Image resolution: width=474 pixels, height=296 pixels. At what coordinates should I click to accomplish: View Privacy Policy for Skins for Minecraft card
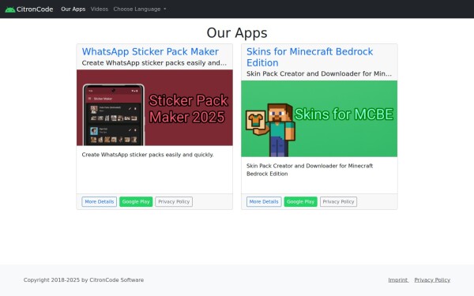coord(338,202)
